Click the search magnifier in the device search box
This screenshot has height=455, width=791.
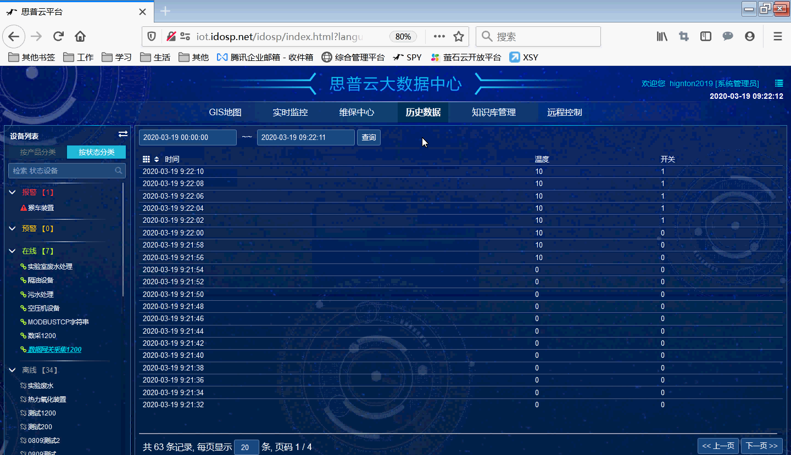click(118, 171)
